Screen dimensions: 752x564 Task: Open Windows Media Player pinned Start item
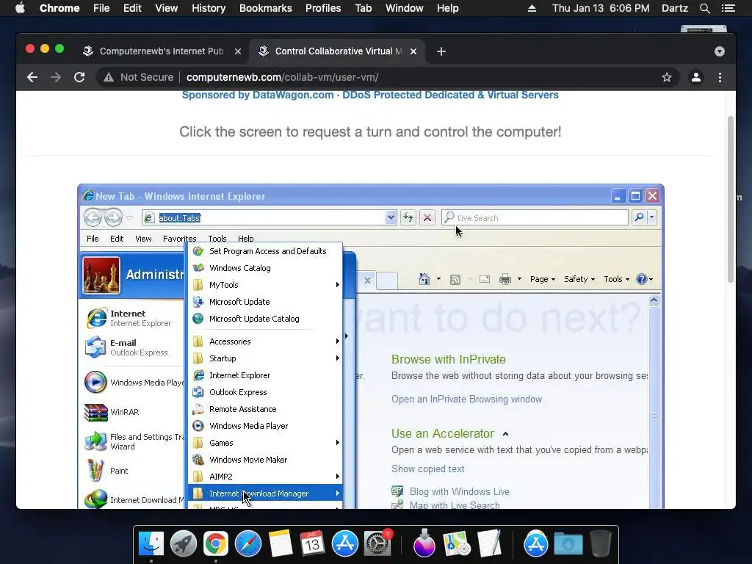134,382
